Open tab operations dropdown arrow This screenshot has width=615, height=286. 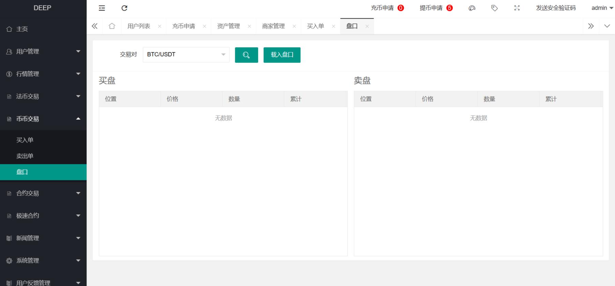[x=607, y=26]
